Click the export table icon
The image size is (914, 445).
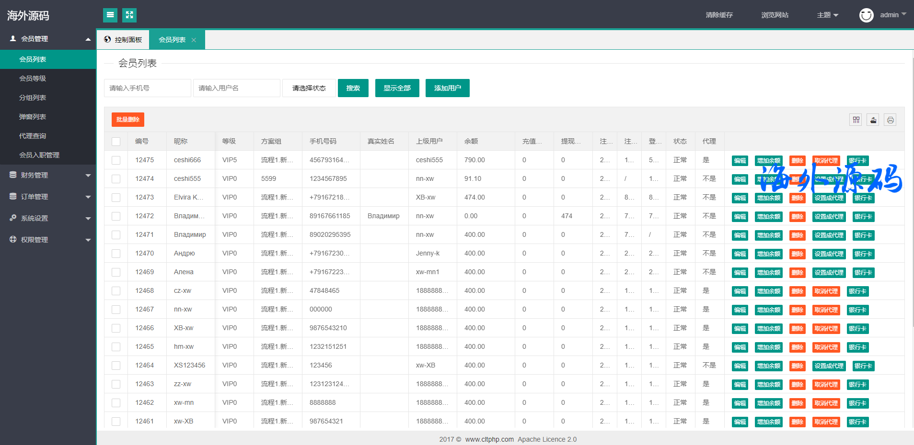coord(873,120)
